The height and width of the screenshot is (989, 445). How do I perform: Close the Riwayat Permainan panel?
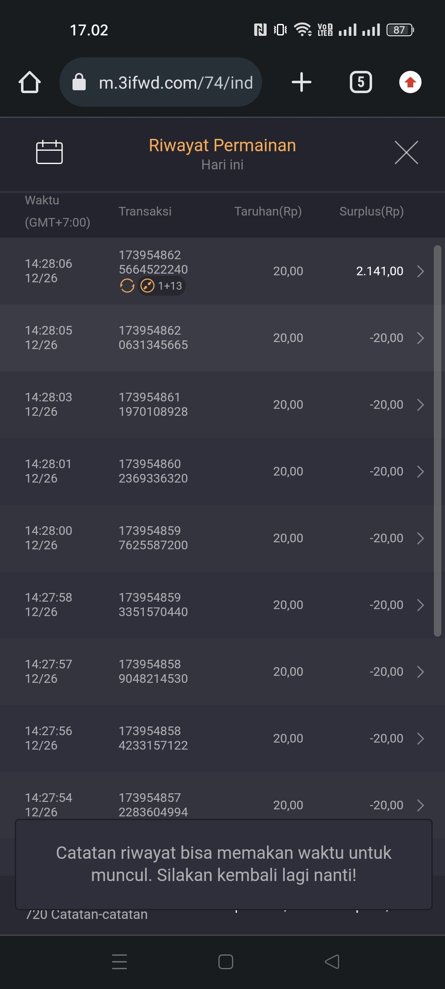[x=406, y=152]
